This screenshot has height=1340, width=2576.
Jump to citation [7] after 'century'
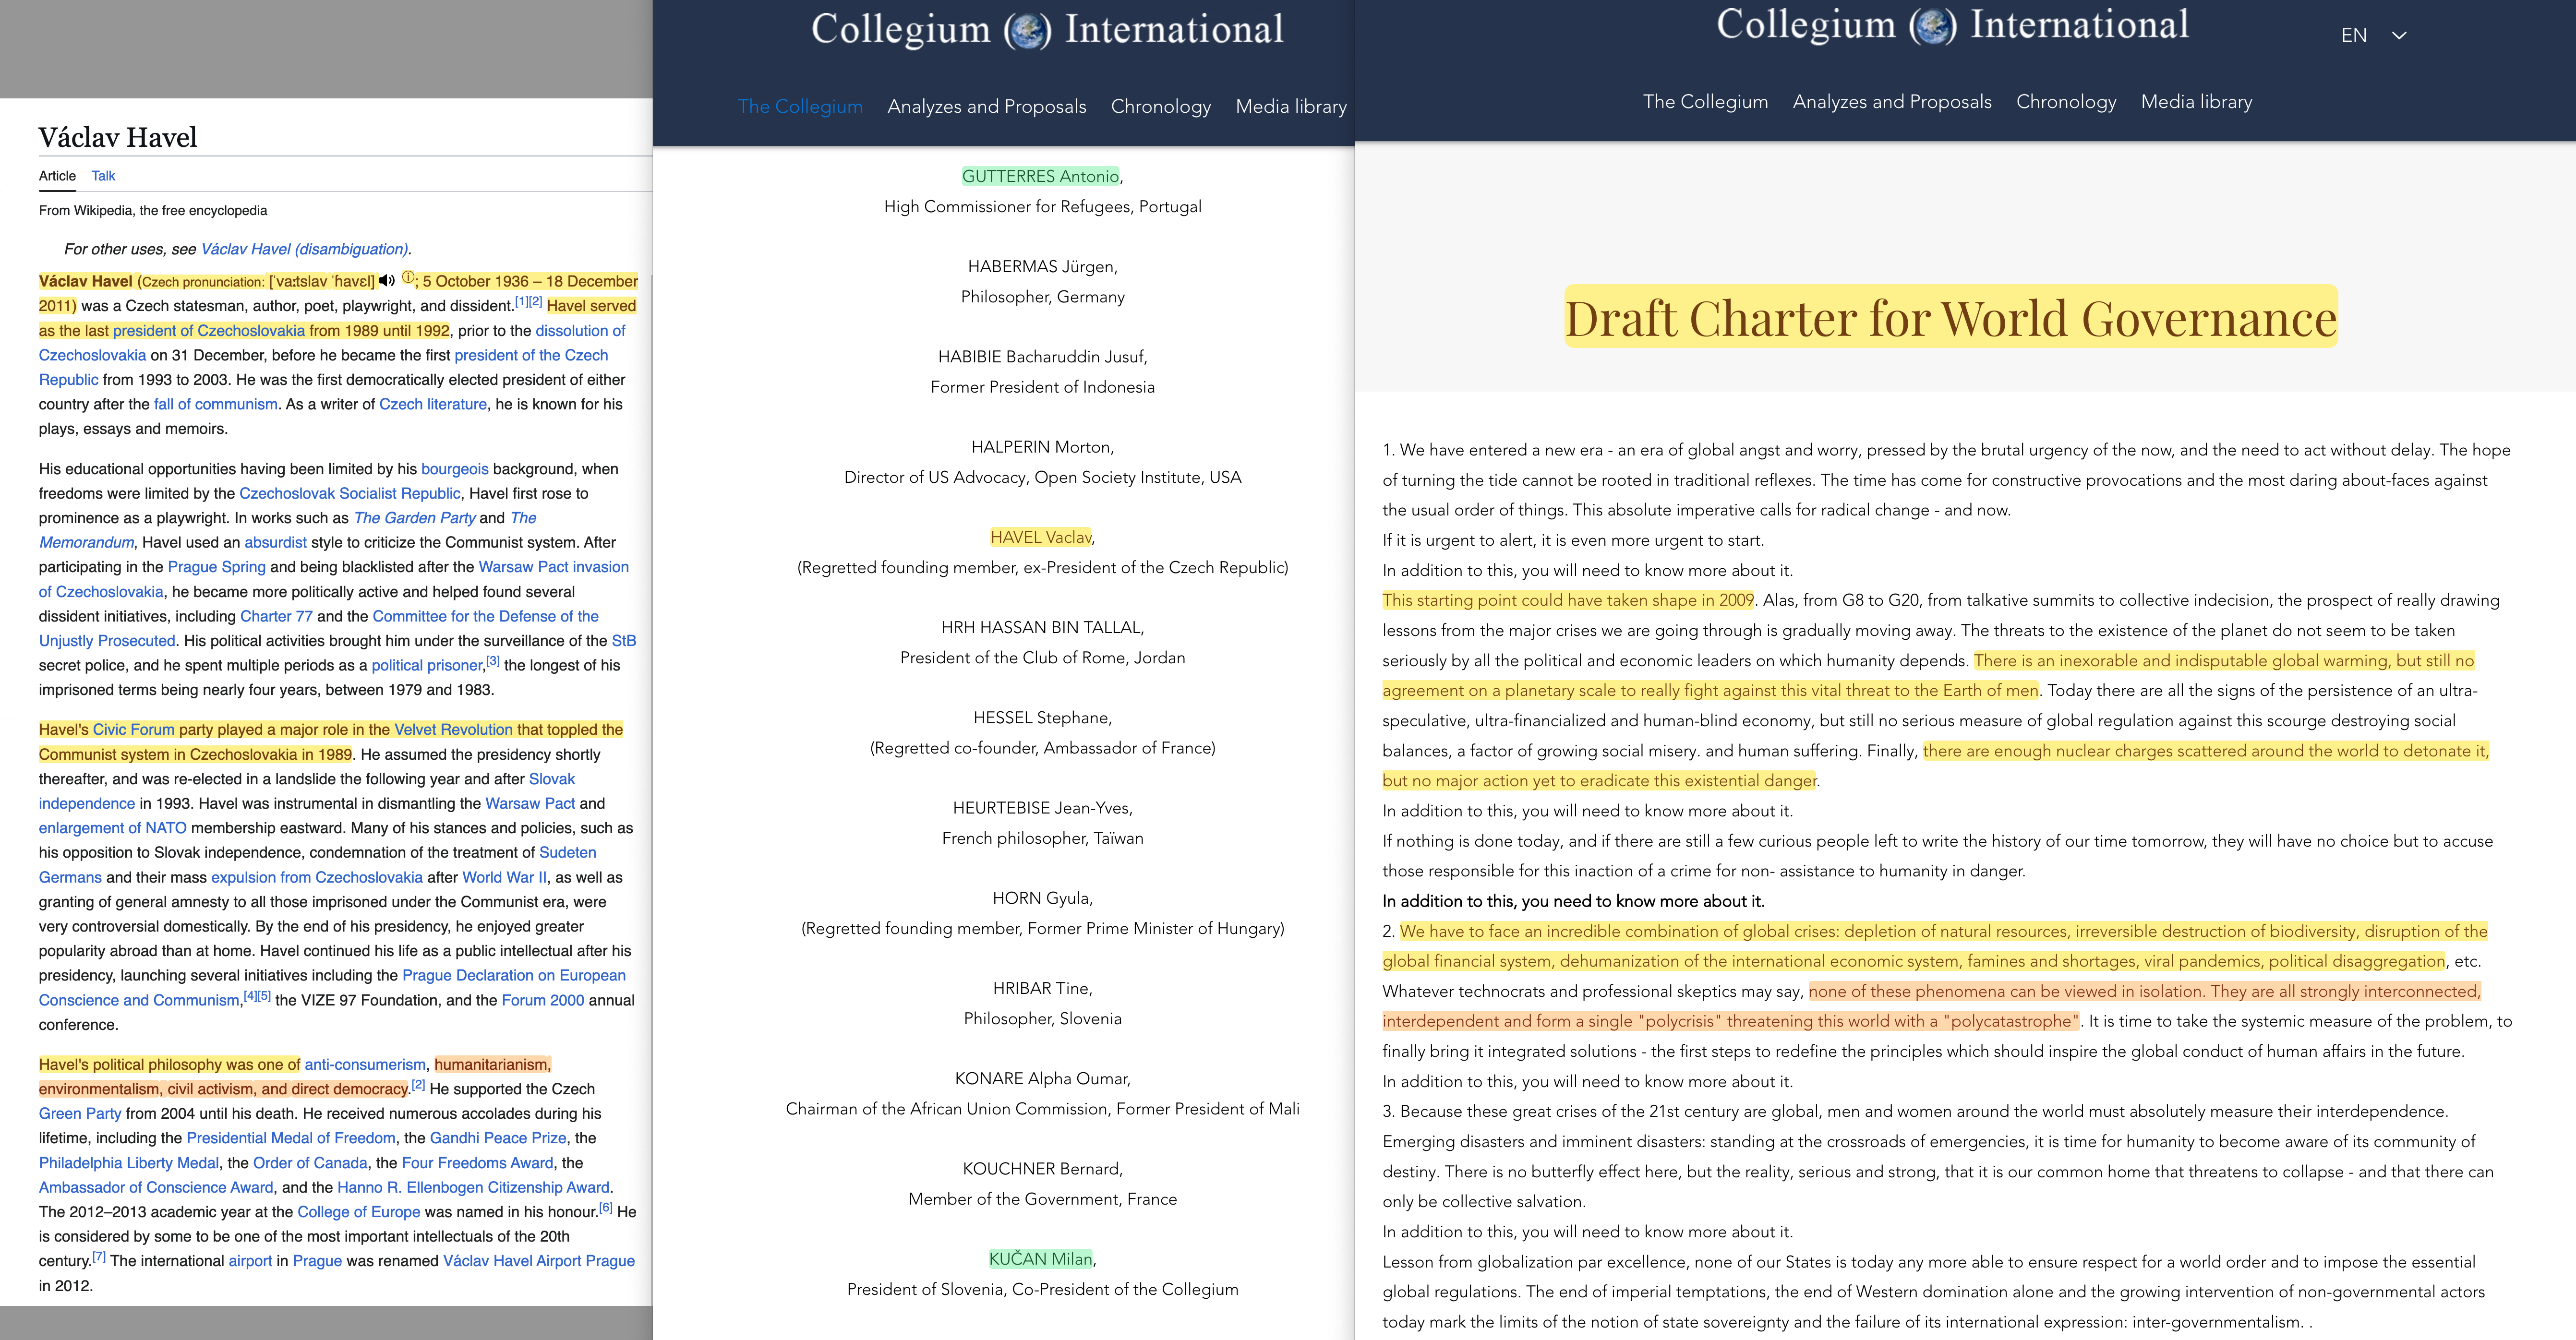[x=99, y=1256]
